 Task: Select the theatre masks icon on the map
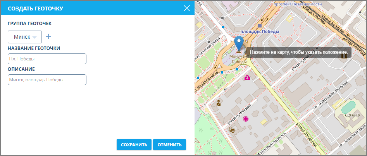[x=232, y=130]
